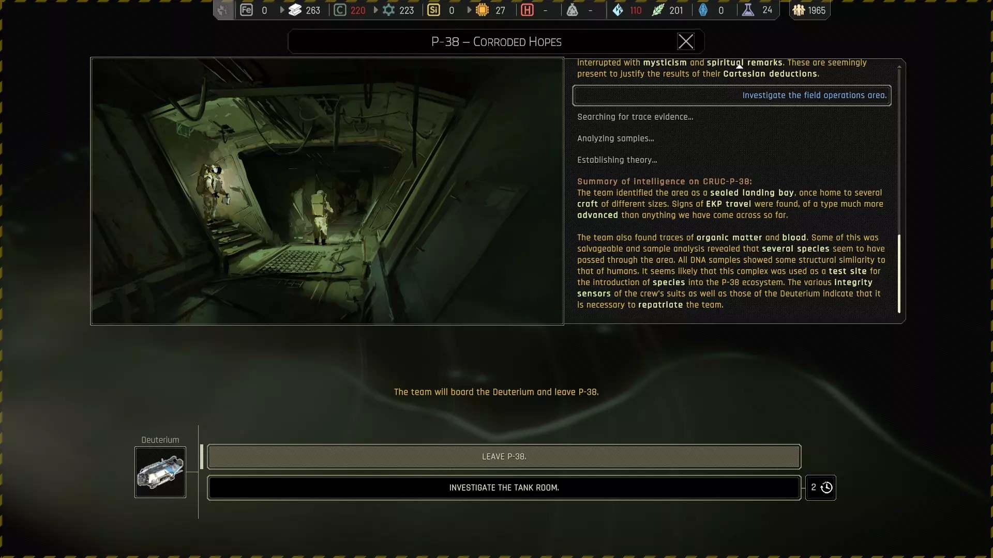993x558 pixels.
Task: Click the Deuterium ship thumbnail
Action: 160,472
